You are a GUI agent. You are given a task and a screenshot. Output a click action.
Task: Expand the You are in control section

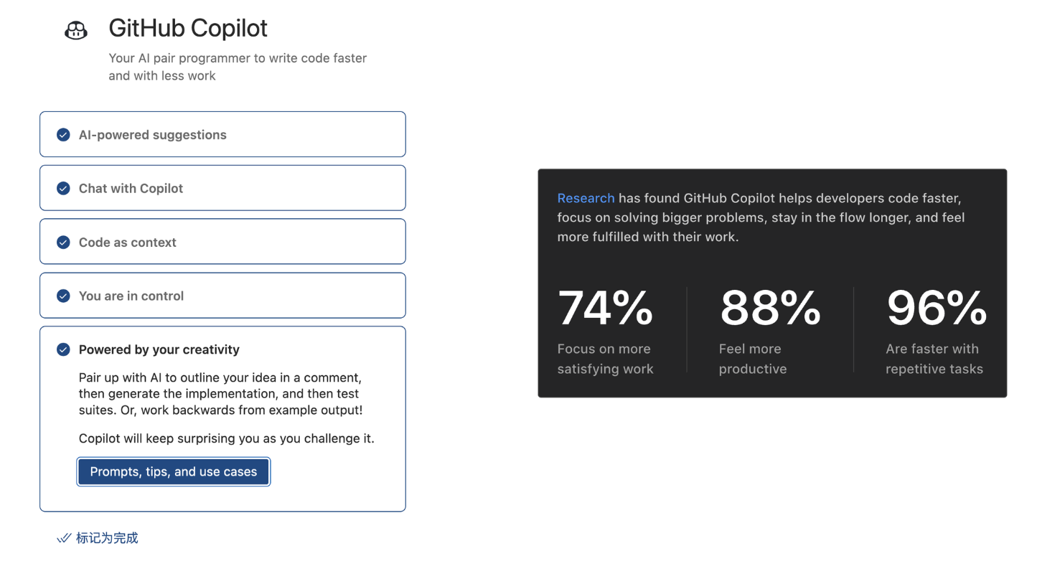[131, 295]
